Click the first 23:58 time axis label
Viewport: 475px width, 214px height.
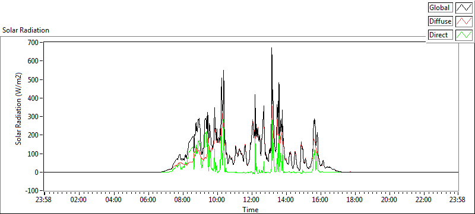tap(44, 200)
